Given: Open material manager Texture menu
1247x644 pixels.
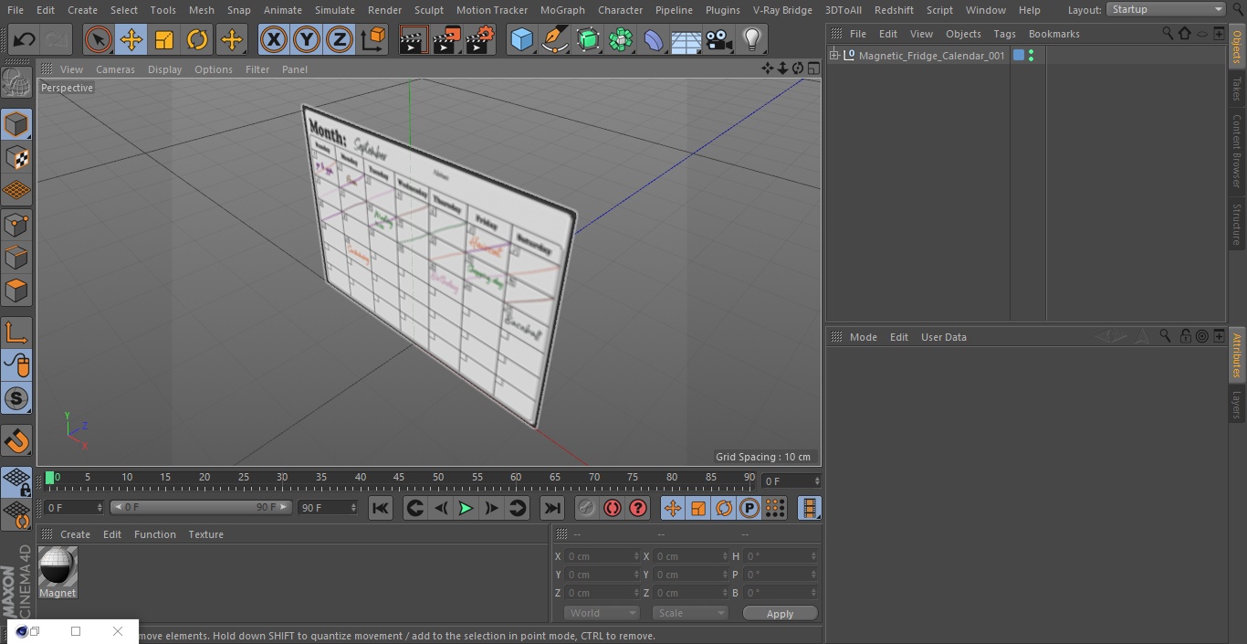Looking at the screenshot, I should 205,534.
